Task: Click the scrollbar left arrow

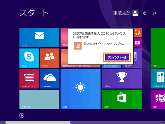Action: 4,122
